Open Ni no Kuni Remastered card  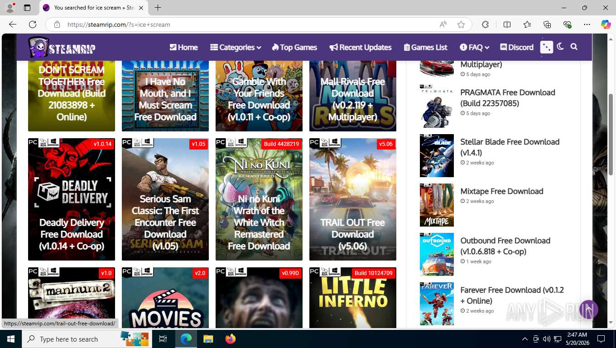point(259,199)
